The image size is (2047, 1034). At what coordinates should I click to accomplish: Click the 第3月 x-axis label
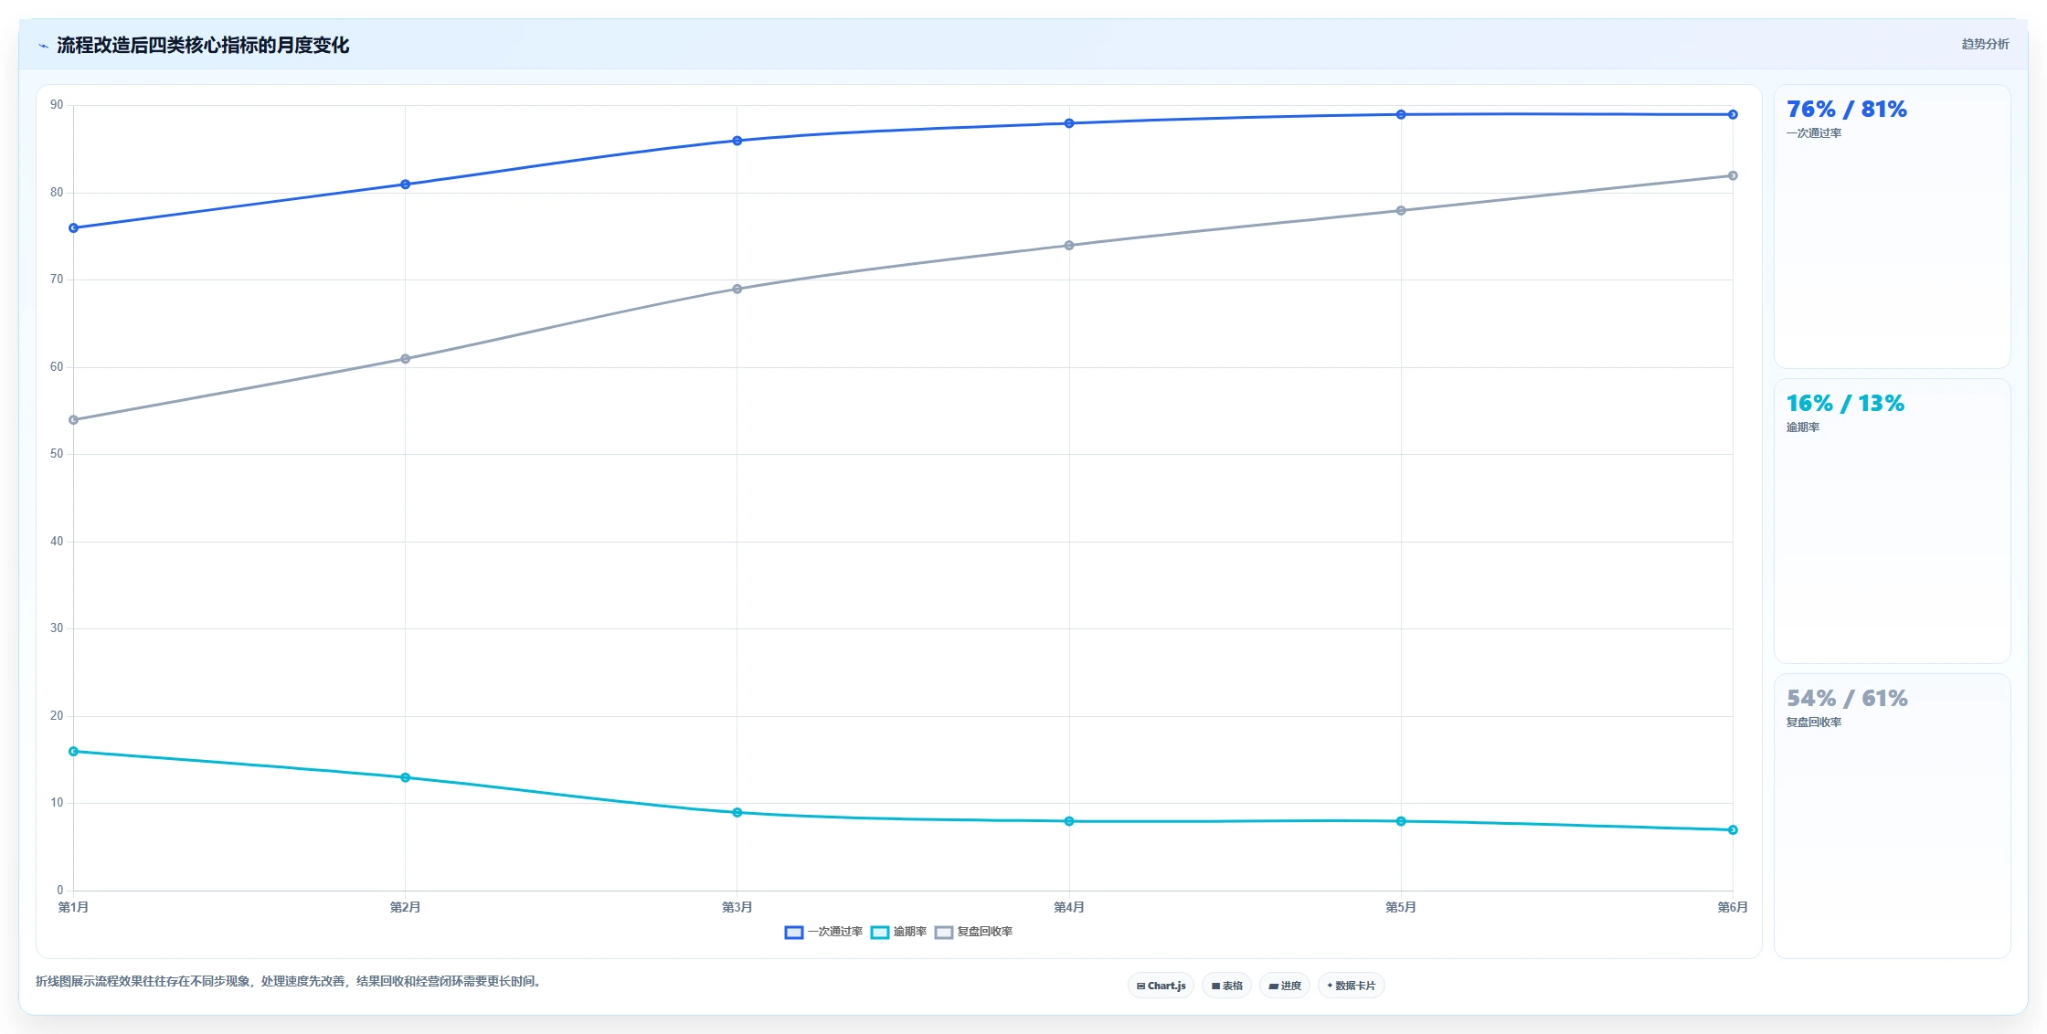pyautogui.click(x=737, y=907)
